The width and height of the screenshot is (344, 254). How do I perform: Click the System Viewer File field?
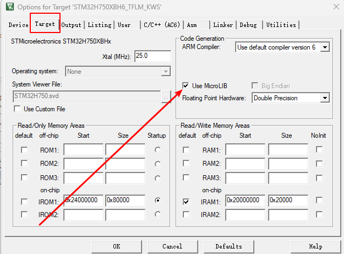coord(86,96)
